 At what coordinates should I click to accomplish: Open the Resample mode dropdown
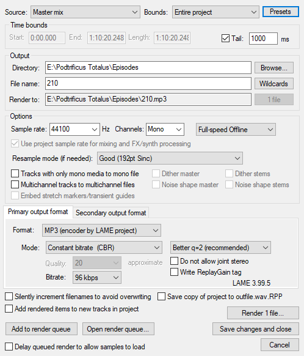pyautogui.click(x=170, y=158)
